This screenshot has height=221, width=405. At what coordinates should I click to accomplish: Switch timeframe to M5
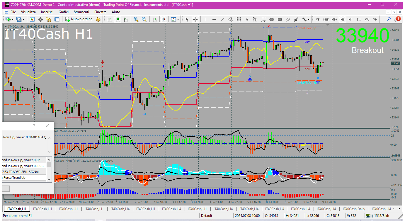point(318,19)
